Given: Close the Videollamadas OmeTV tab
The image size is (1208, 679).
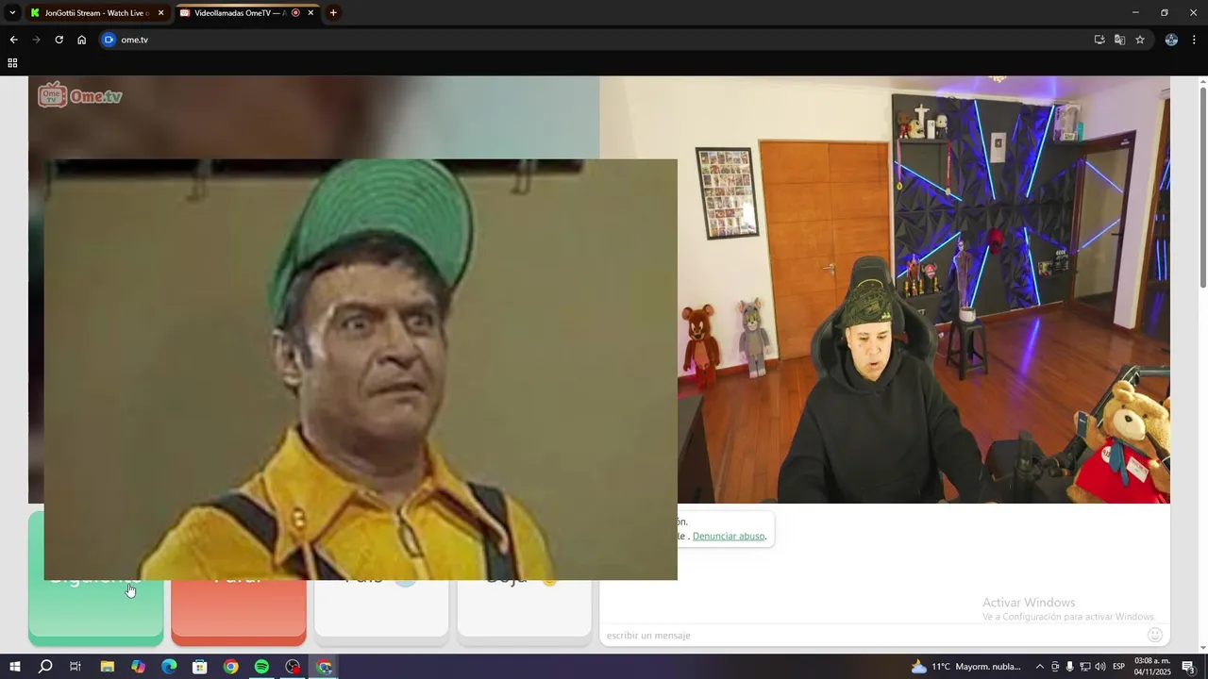Looking at the screenshot, I should tap(310, 12).
